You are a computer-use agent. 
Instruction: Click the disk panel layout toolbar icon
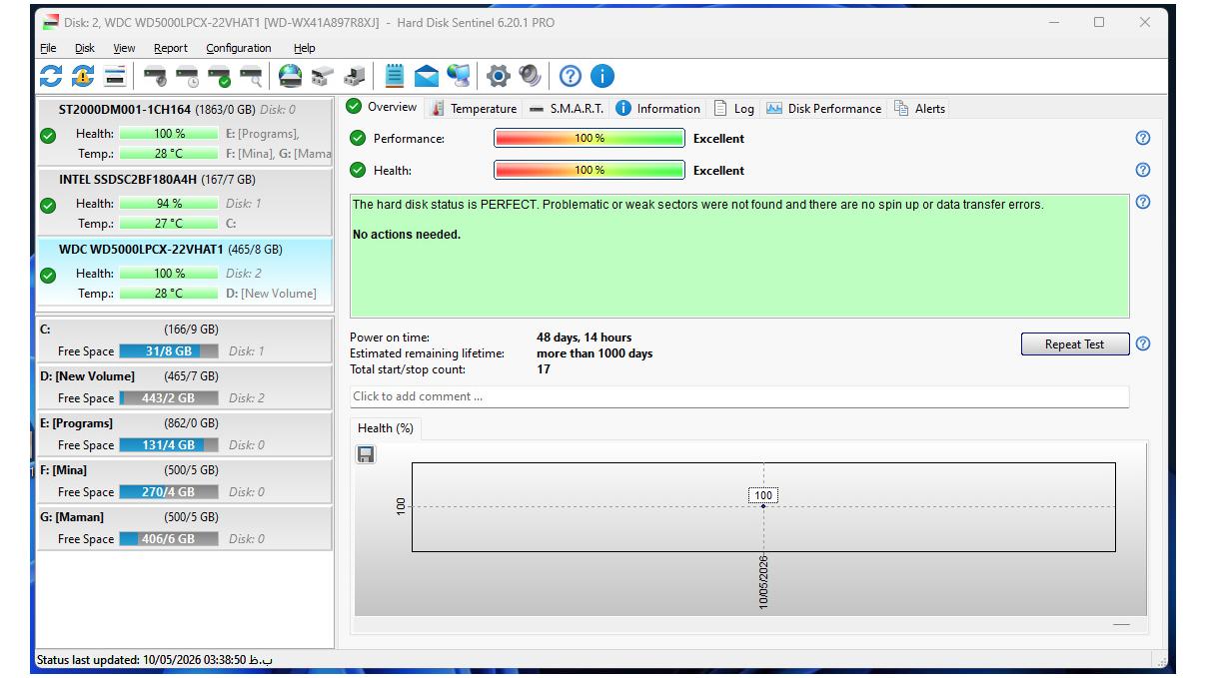115,76
